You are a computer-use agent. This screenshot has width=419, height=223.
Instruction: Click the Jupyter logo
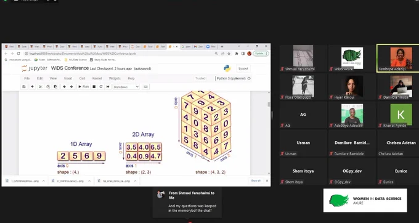point(35,68)
